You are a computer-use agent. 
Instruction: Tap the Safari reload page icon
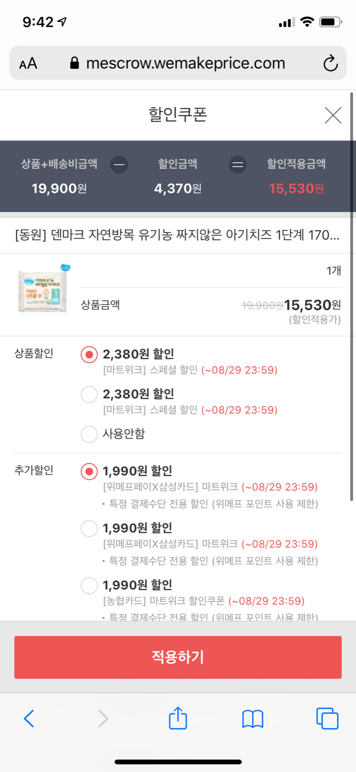pos(330,63)
